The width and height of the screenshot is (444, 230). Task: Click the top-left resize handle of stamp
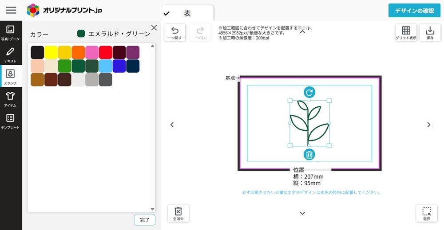(x=290, y=100)
